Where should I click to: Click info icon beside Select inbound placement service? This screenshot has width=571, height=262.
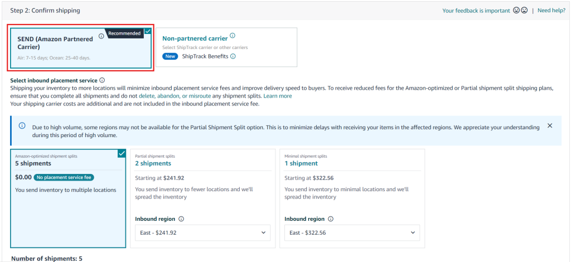tap(102, 81)
